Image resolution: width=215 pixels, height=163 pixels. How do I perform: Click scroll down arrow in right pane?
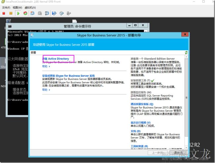186,147
